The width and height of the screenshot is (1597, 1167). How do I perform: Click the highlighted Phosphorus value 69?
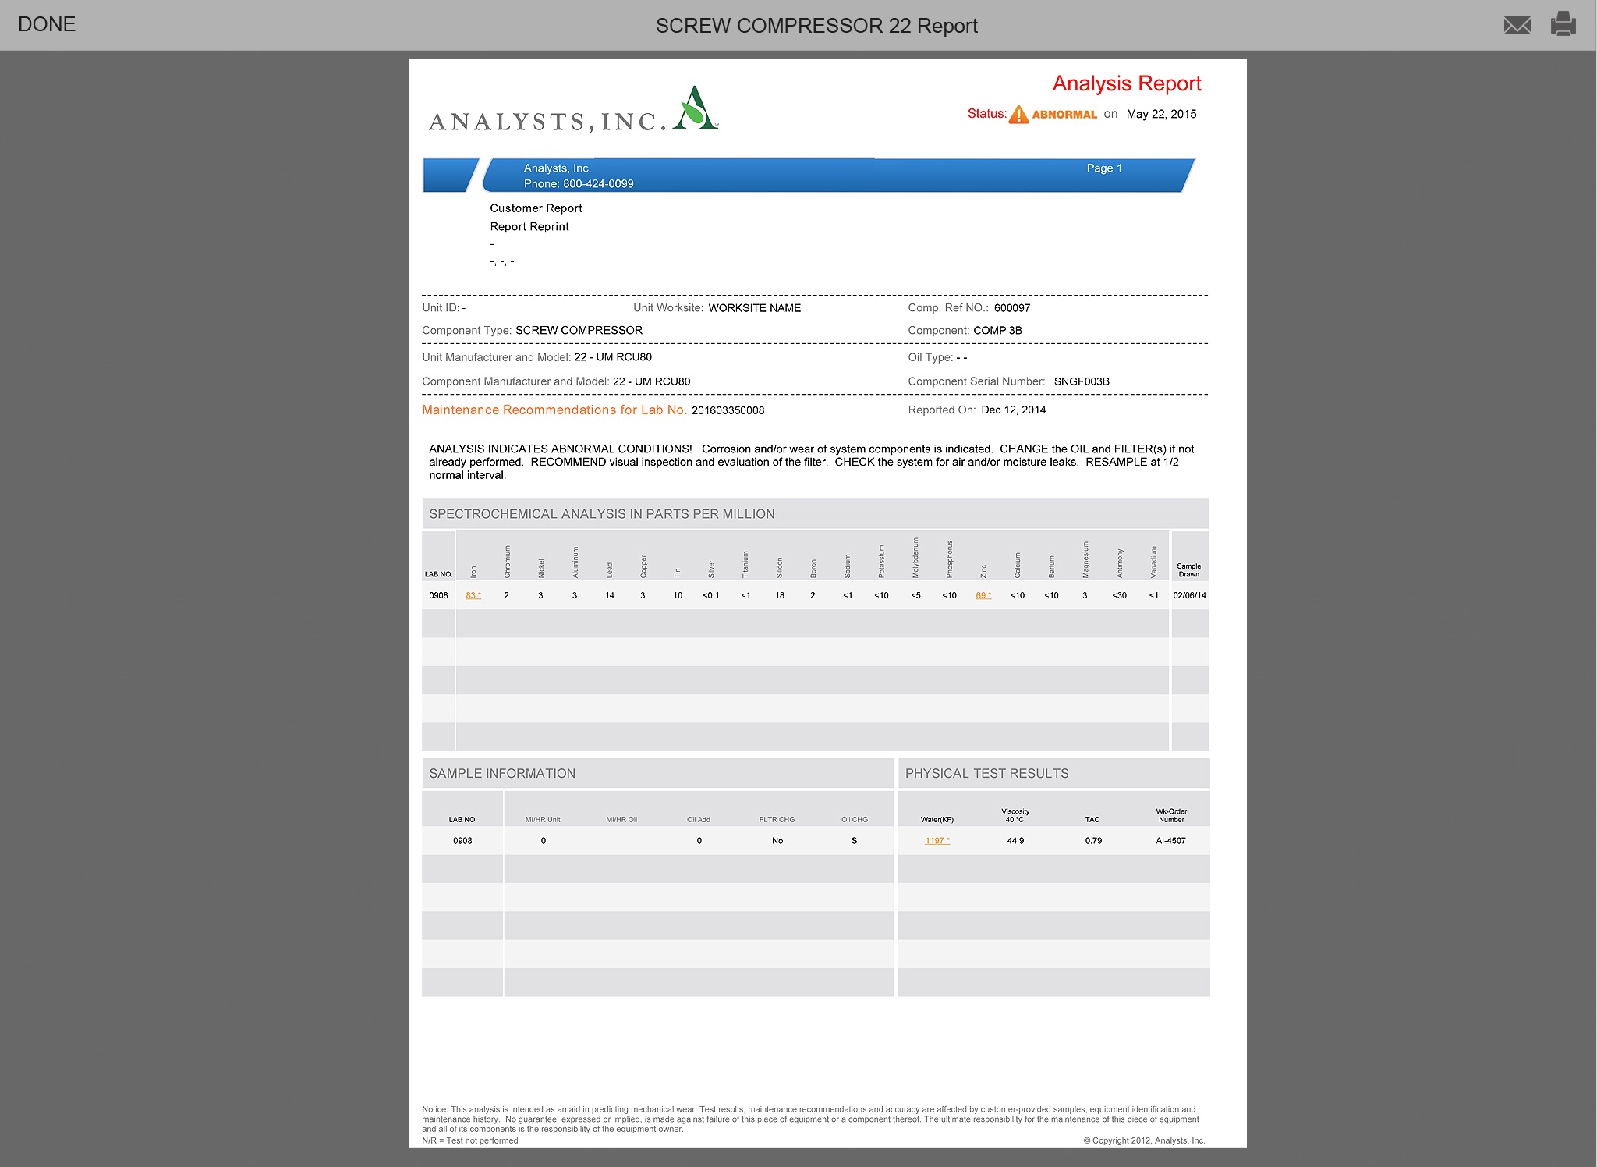click(983, 595)
